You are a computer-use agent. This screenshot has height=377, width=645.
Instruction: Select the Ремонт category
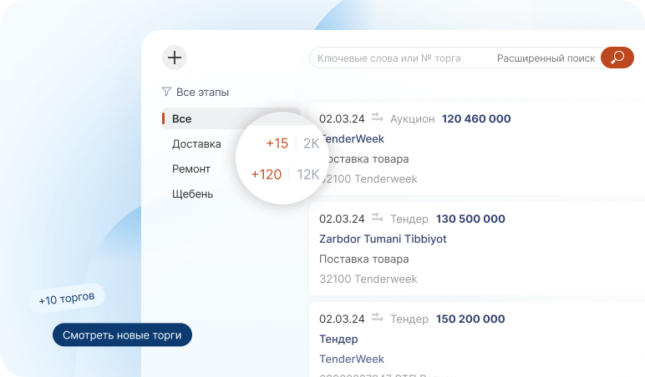click(x=191, y=169)
